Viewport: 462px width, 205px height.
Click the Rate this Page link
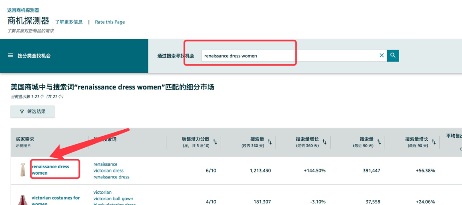click(x=110, y=22)
